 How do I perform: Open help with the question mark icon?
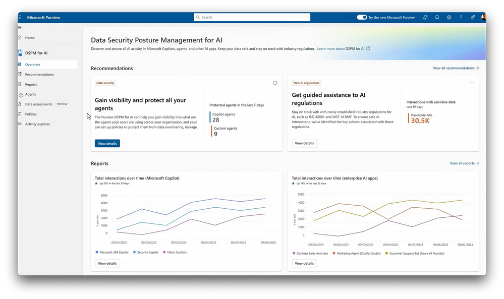[x=461, y=17]
